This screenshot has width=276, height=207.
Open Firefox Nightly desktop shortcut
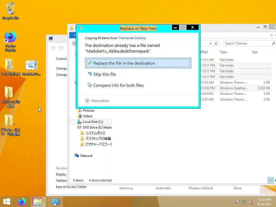(x=11, y=41)
